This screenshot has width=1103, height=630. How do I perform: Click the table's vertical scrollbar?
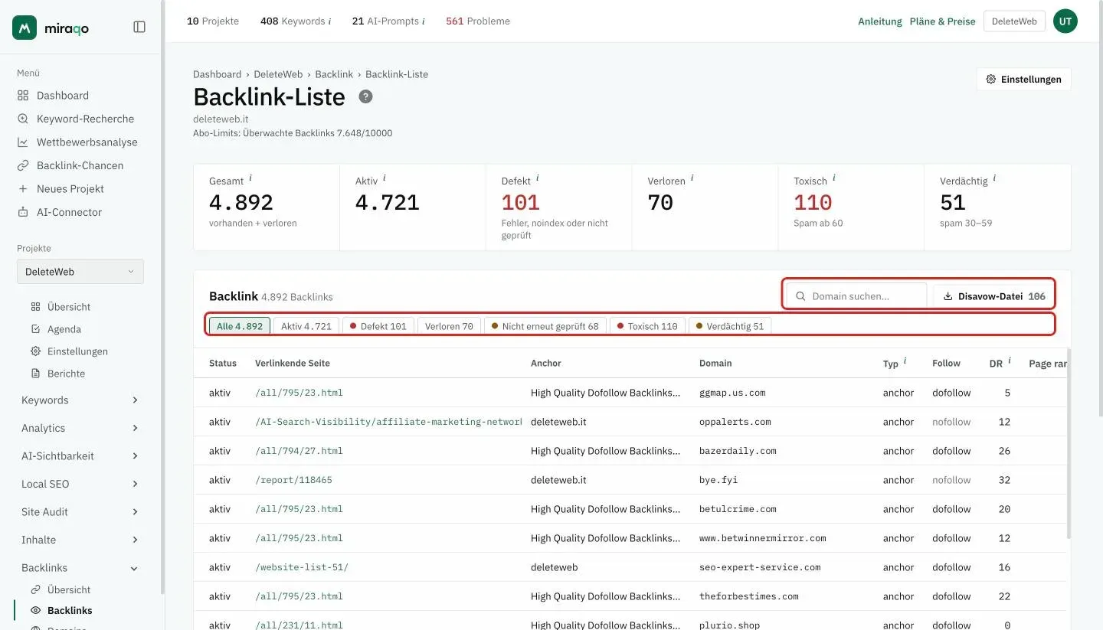[1069, 444]
